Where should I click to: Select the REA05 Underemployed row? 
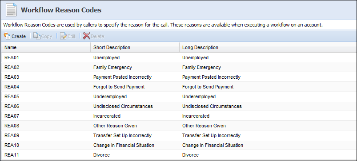coord(179,96)
